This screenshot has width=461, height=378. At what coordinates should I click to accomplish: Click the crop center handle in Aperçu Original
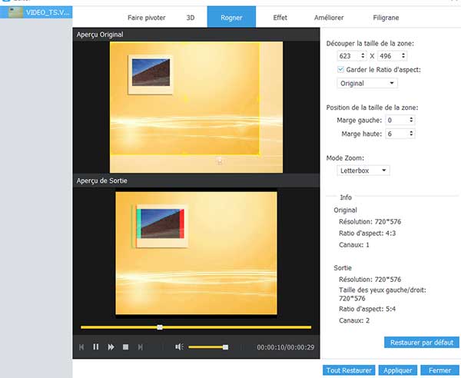tap(184, 98)
